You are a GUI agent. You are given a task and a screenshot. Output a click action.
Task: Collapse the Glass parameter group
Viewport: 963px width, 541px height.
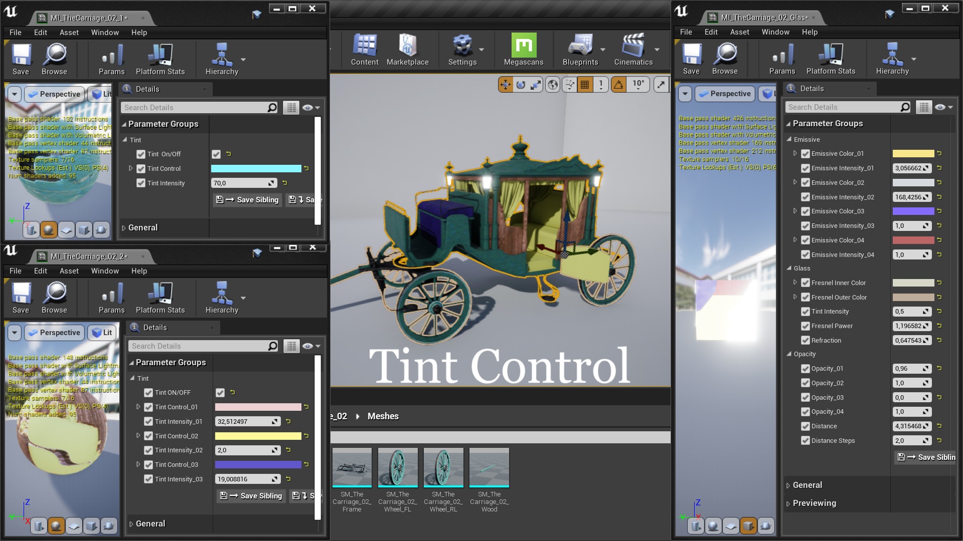pyautogui.click(x=789, y=268)
